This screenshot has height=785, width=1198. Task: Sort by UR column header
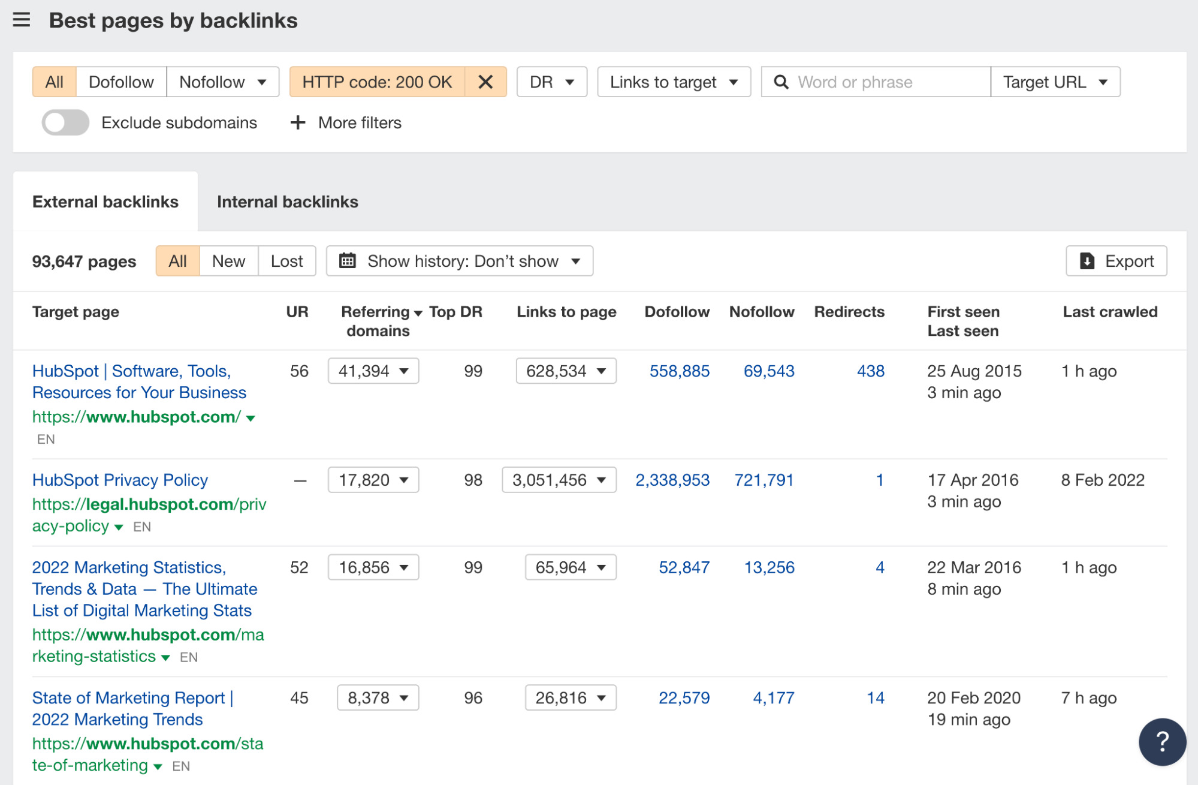[297, 312]
